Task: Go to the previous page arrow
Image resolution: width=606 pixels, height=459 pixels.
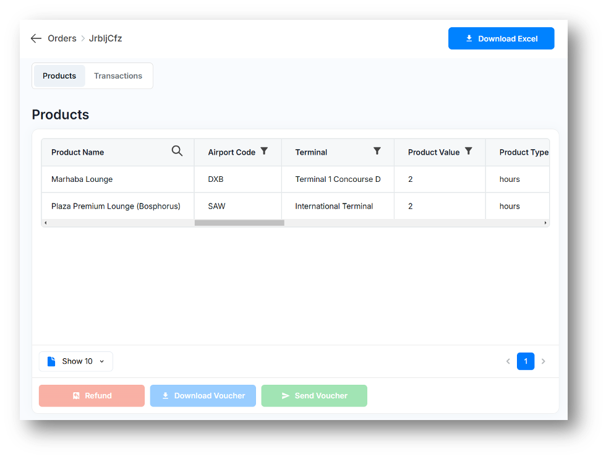Action: click(508, 361)
